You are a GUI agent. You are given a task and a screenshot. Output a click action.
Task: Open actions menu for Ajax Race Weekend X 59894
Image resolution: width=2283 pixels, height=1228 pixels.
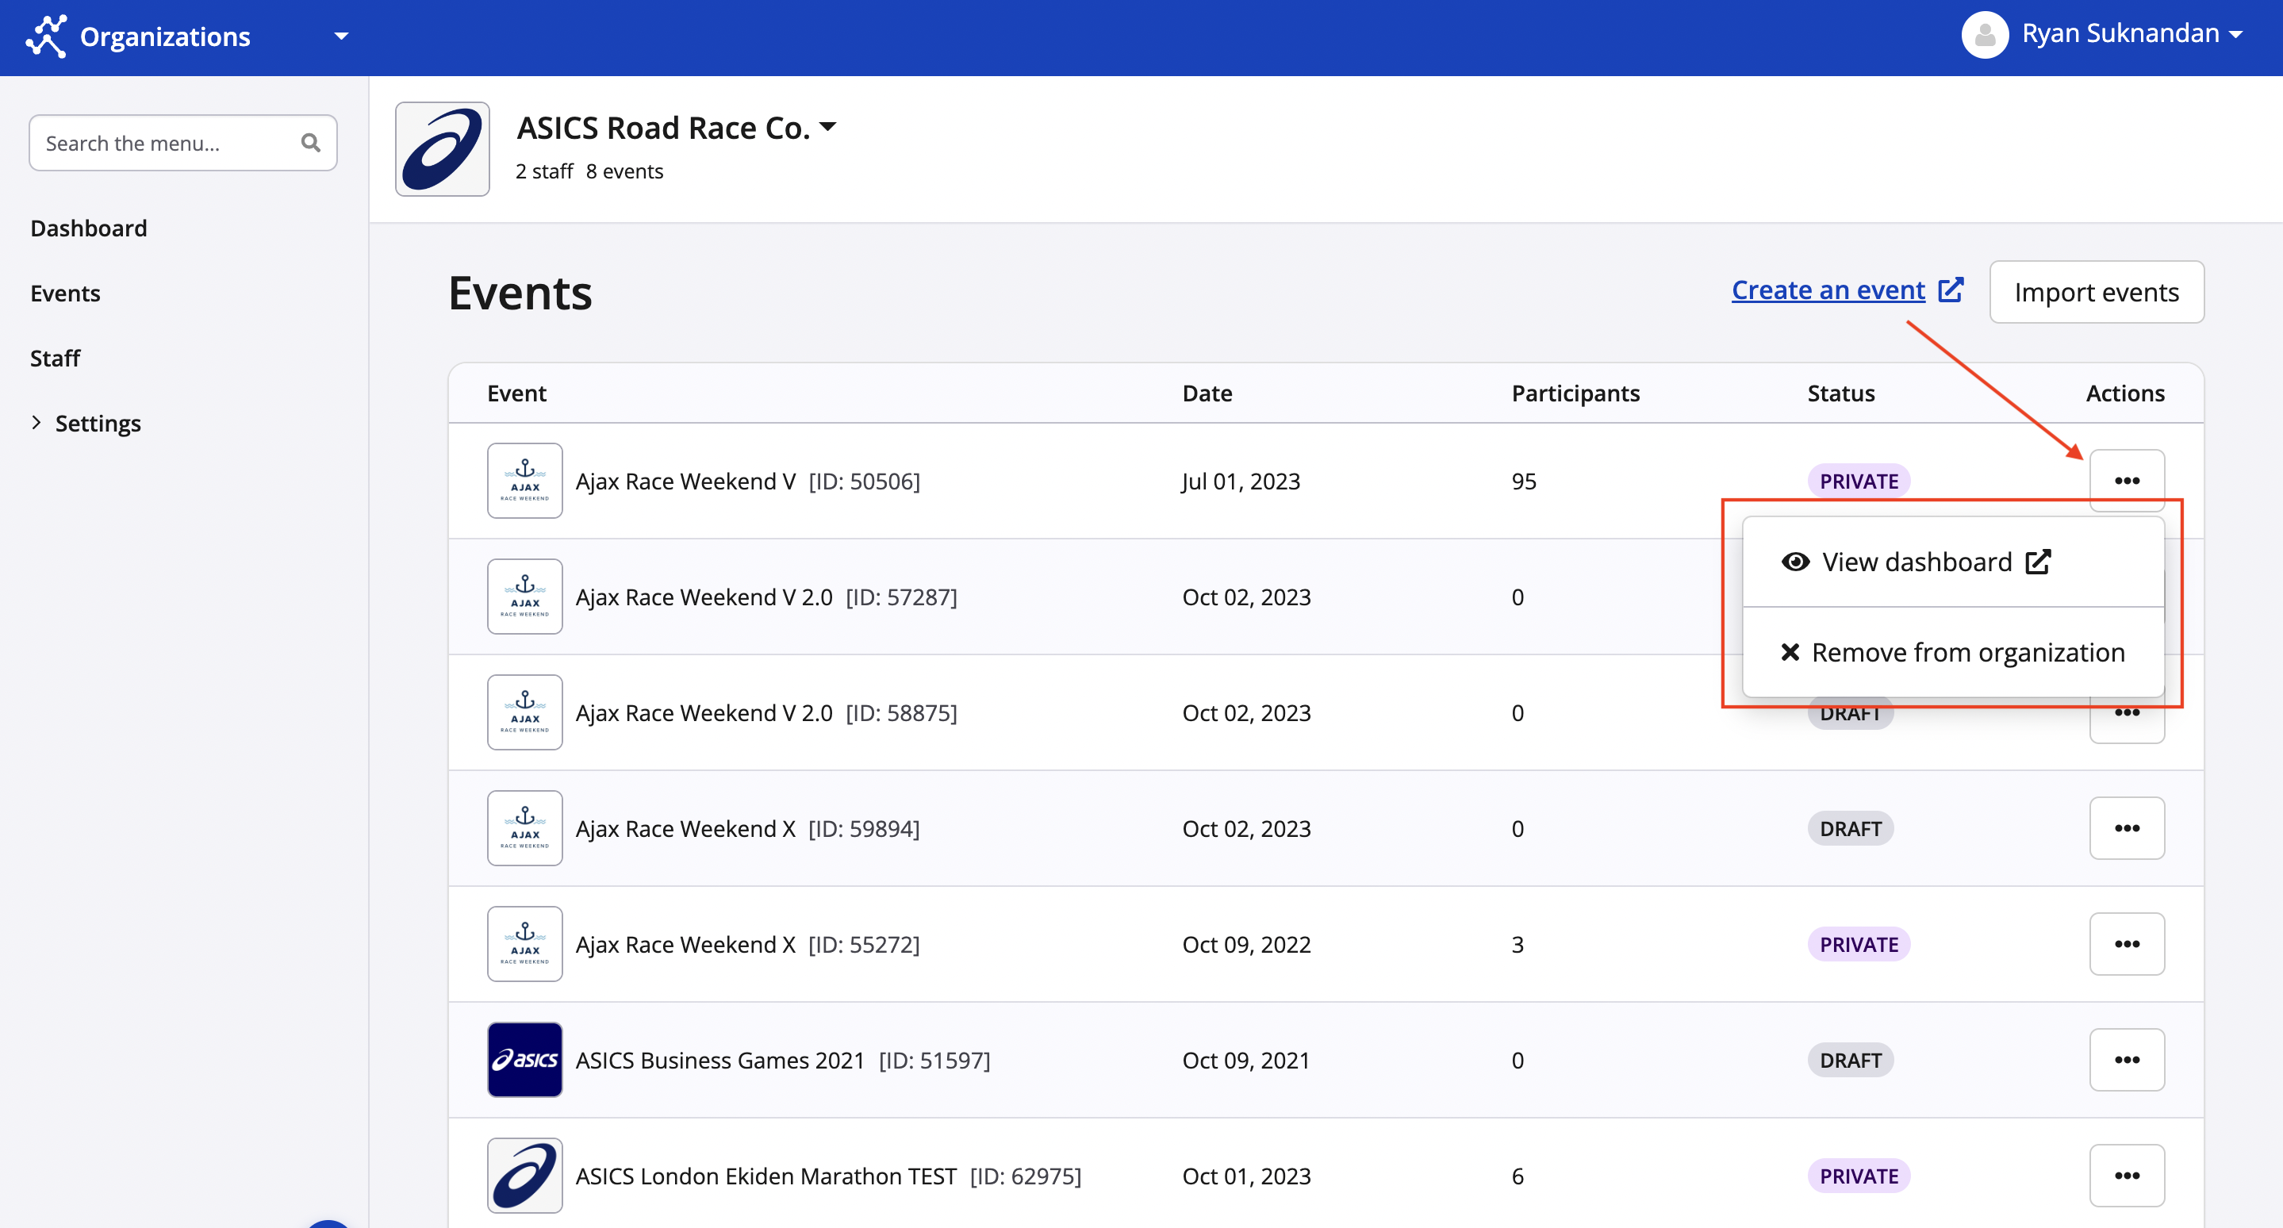pyautogui.click(x=2127, y=827)
